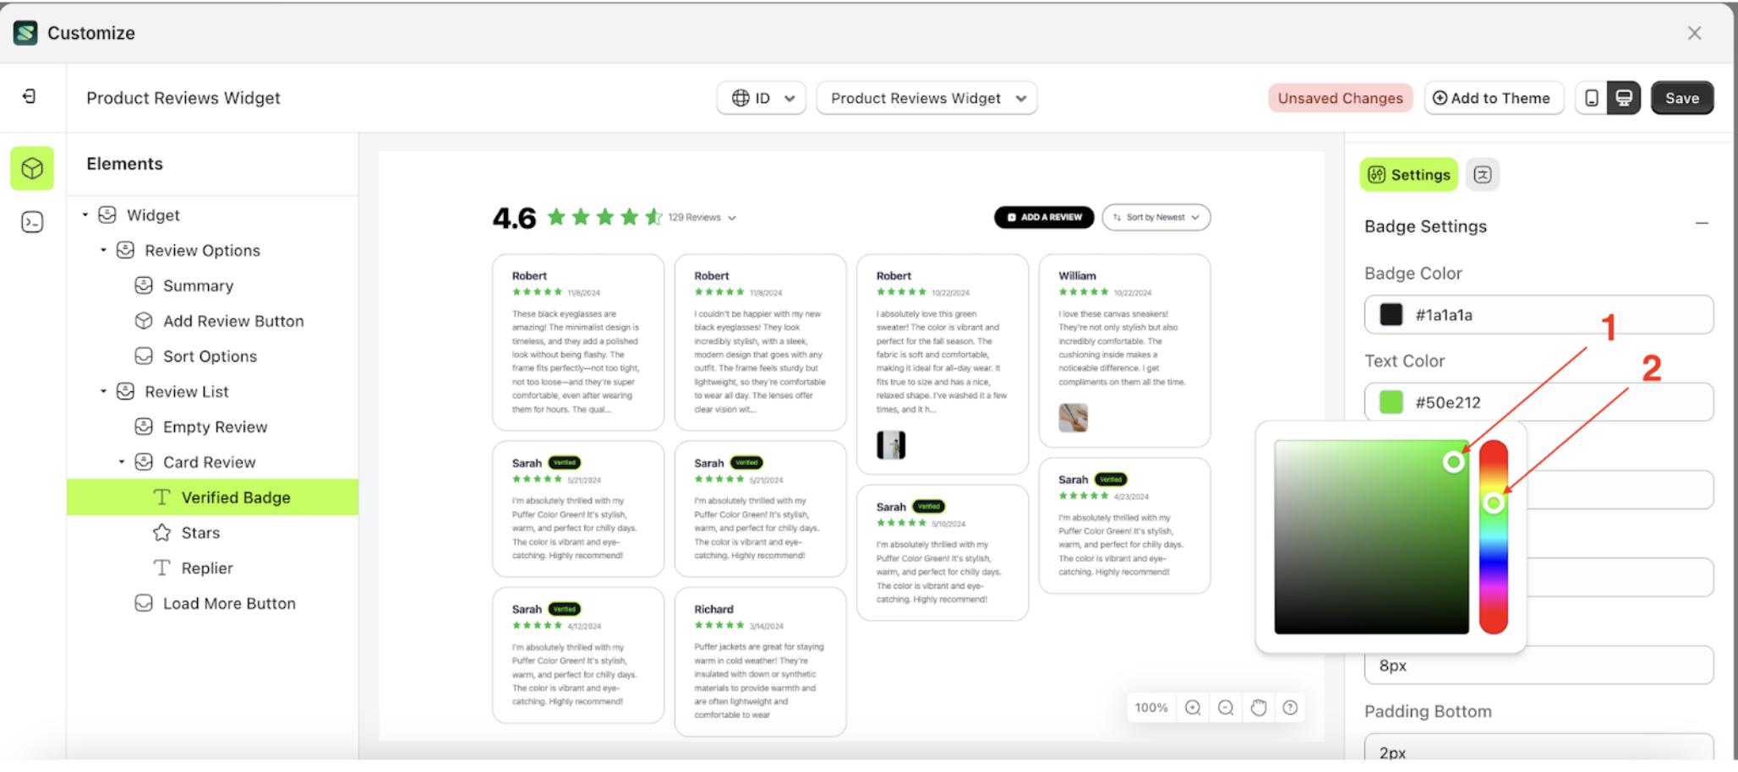Click the translation icon next to Settings
This screenshot has height=772, width=1738.
(x=1483, y=174)
